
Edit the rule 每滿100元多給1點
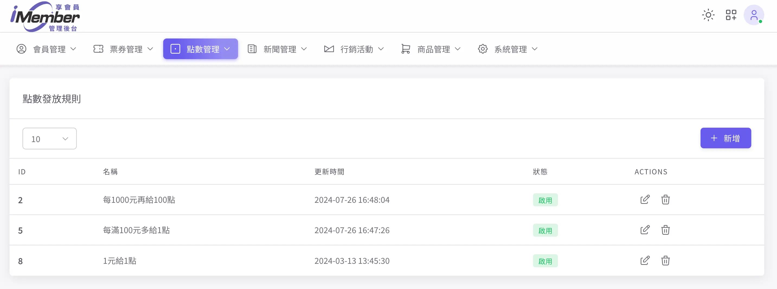[645, 230]
